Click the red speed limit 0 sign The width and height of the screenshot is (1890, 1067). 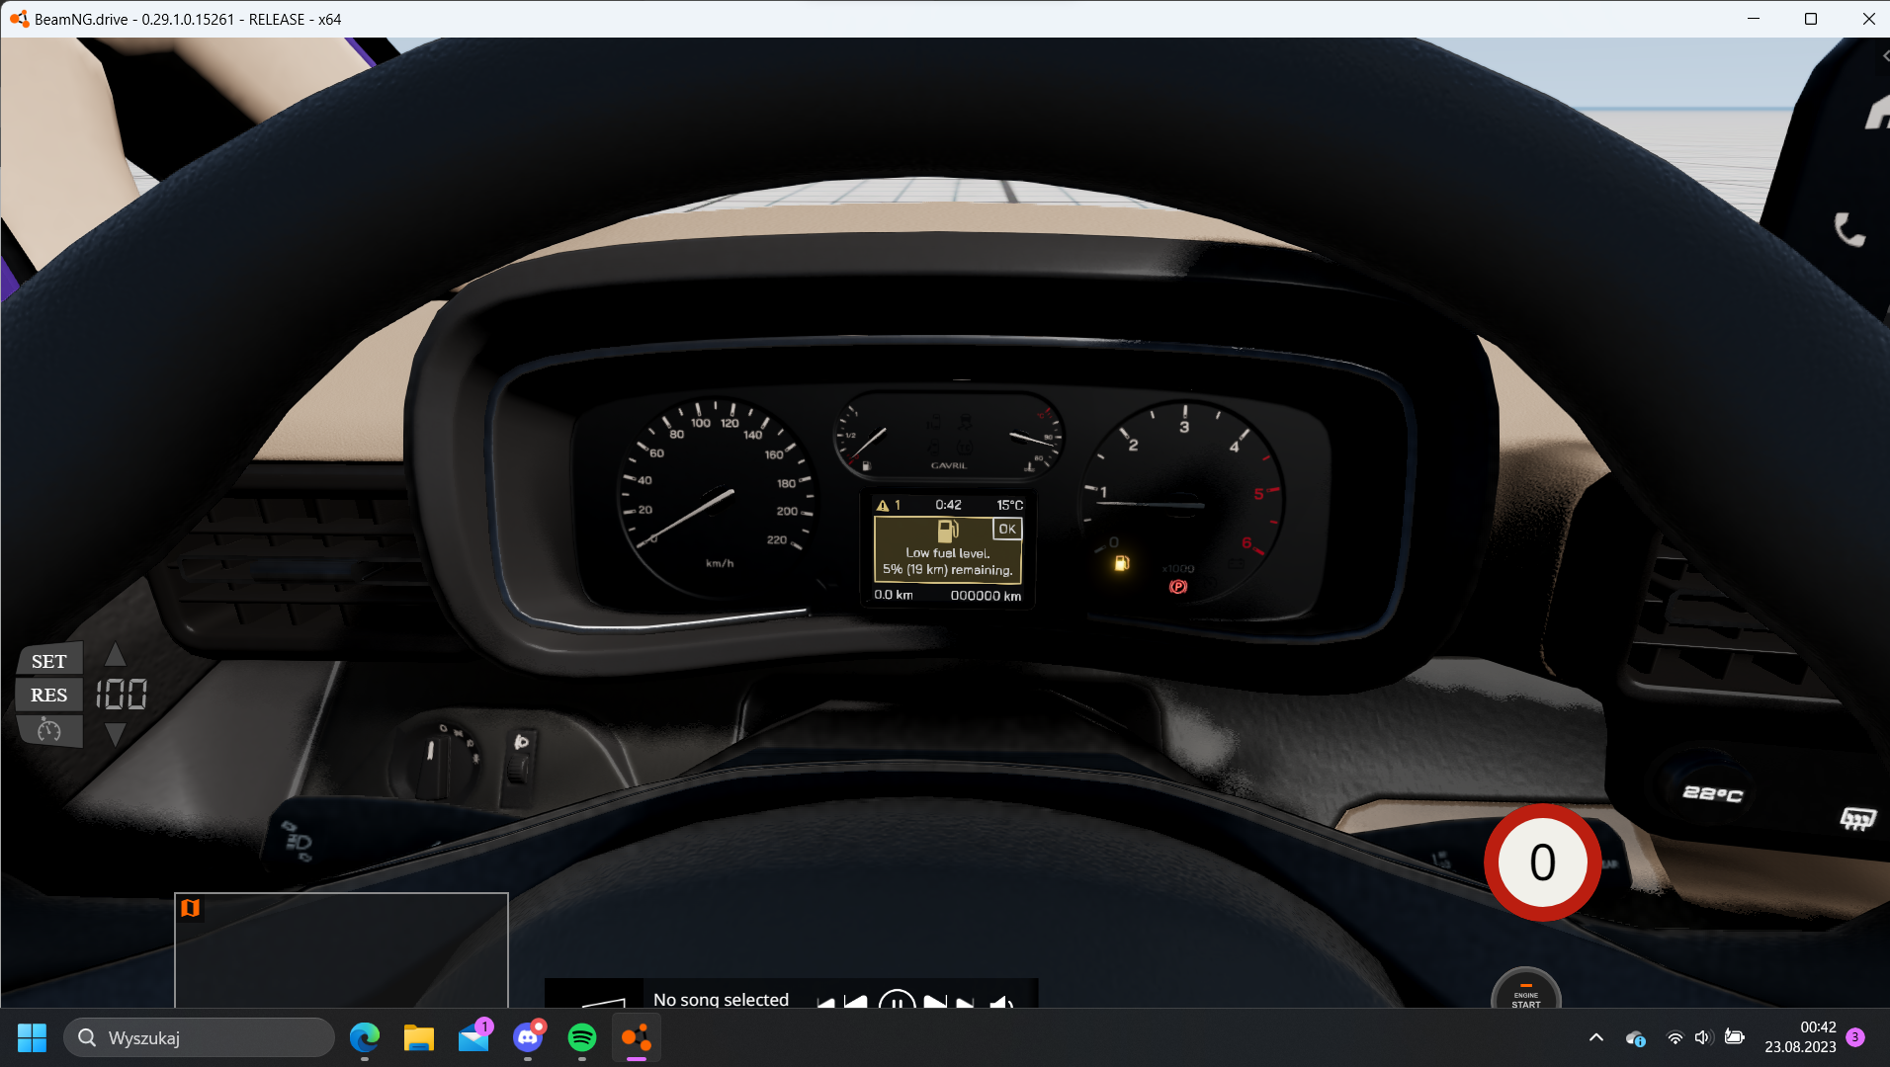(1542, 862)
